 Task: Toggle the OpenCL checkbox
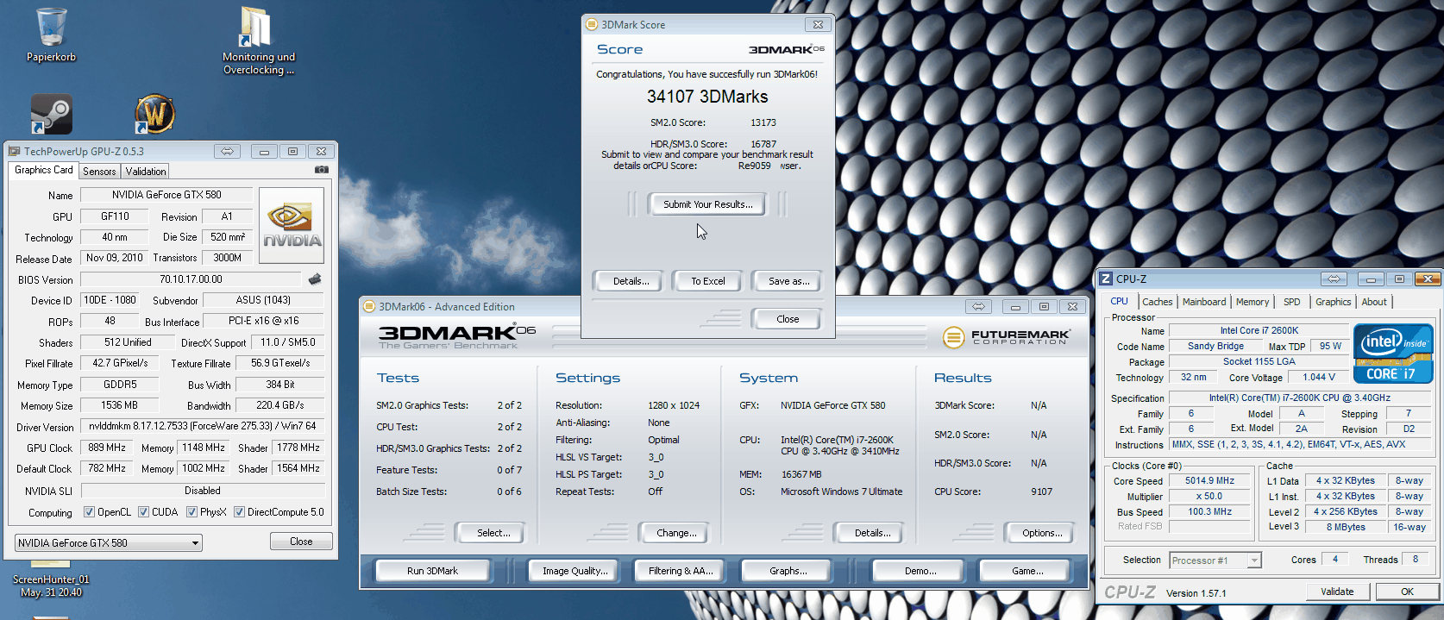pyautogui.click(x=89, y=512)
